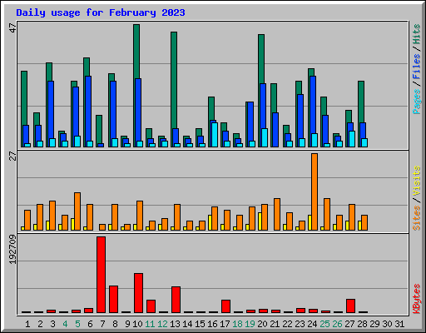Click day "17" on the x-axis
Screen dimensions: 426x333
[225, 324]
